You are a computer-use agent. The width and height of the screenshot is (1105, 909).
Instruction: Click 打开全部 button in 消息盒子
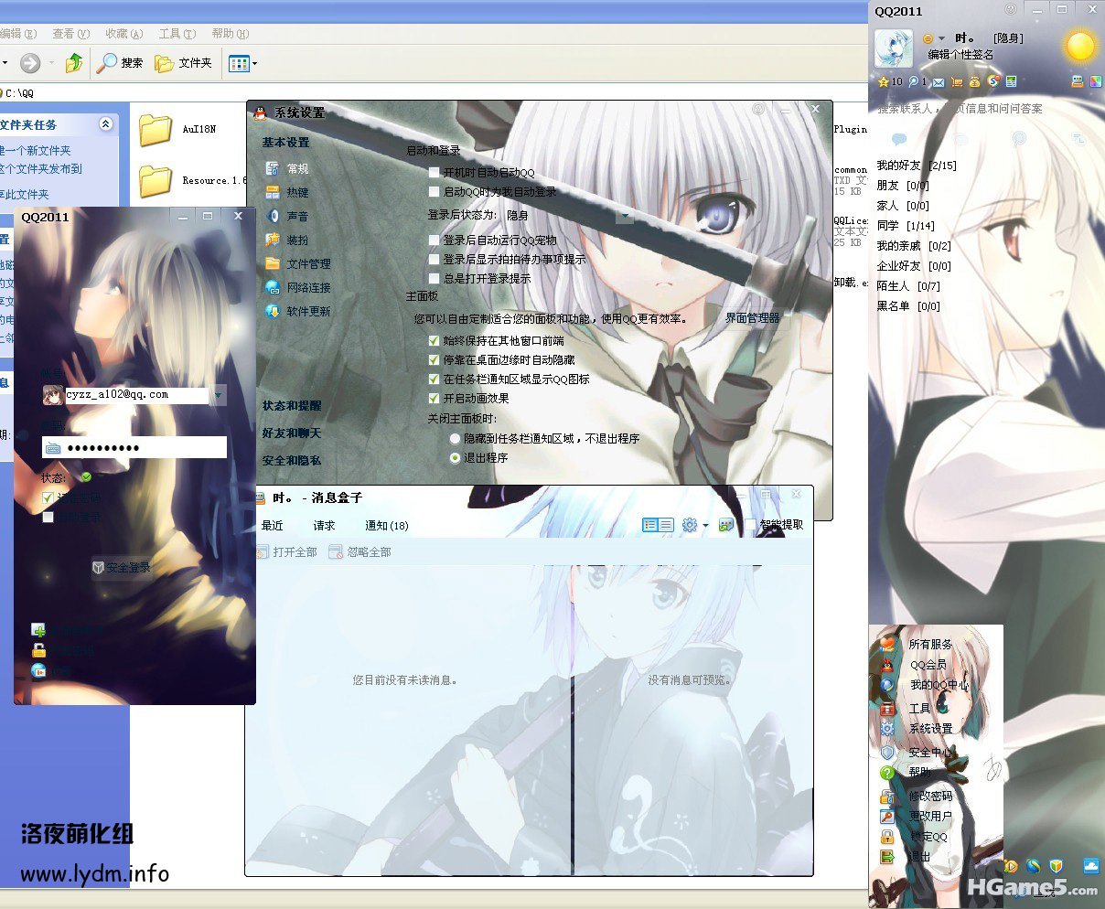click(x=286, y=552)
